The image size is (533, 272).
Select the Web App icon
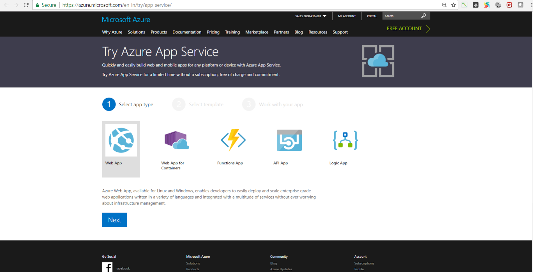tap(121, 140)
